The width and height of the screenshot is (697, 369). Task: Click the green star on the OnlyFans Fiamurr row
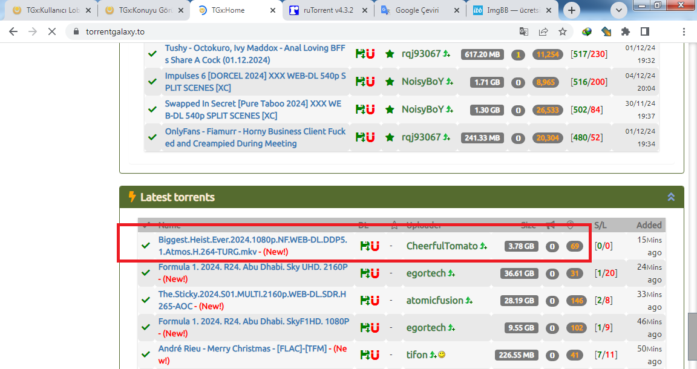pyautogui.click(x=390, y=137)
